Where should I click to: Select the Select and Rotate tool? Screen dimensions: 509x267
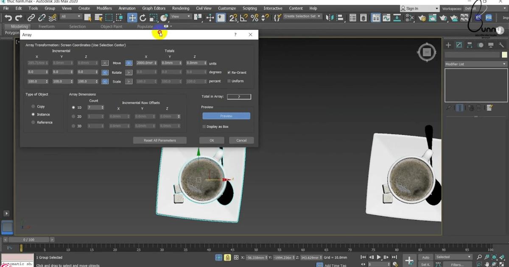[x=143, y=18]
